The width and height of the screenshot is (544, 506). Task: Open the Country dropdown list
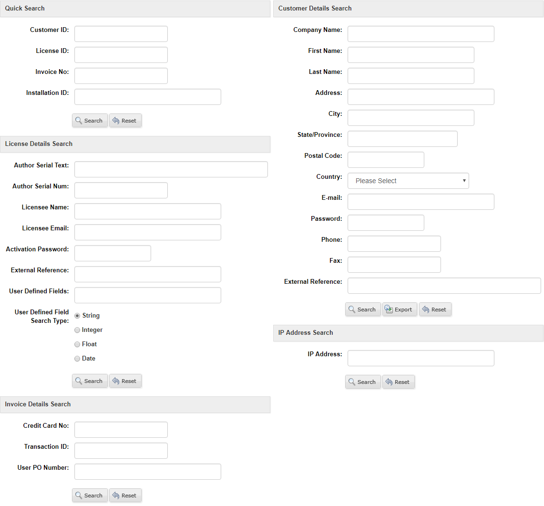point(408,181)
